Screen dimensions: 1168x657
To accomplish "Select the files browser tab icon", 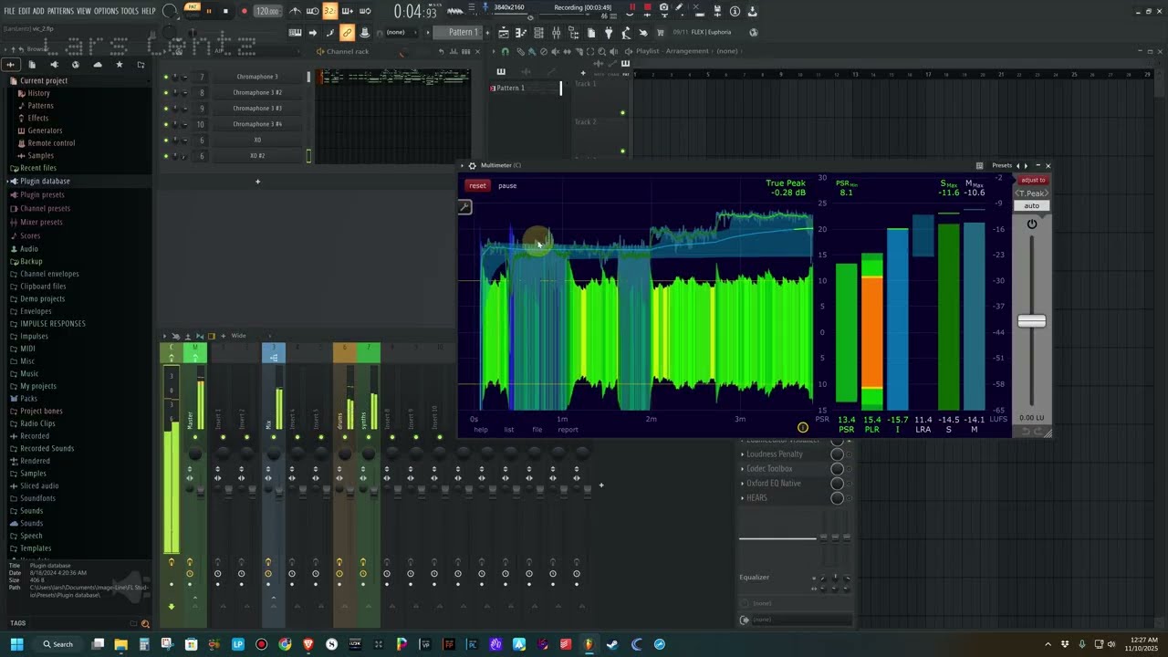I will click(x=31, y=65).
